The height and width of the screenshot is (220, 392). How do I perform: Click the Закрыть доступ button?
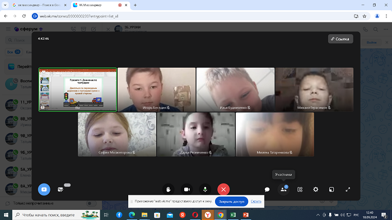[231, 202]
